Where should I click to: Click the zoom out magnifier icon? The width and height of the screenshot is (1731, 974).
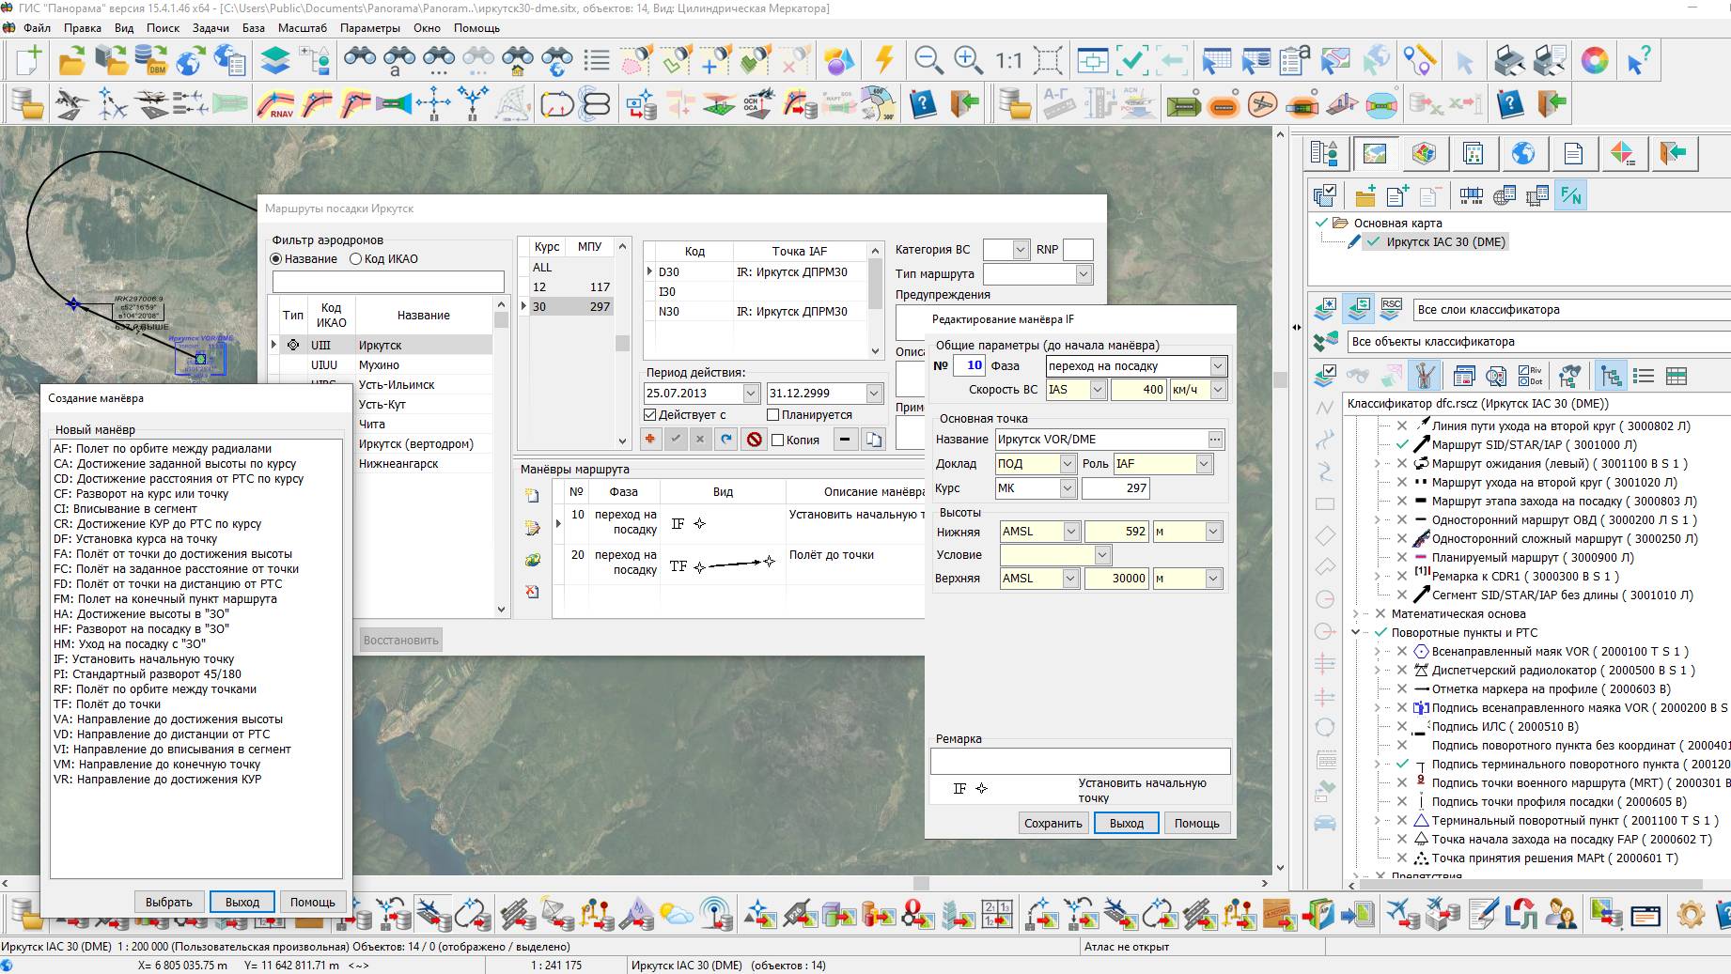[x=928, y=60]
